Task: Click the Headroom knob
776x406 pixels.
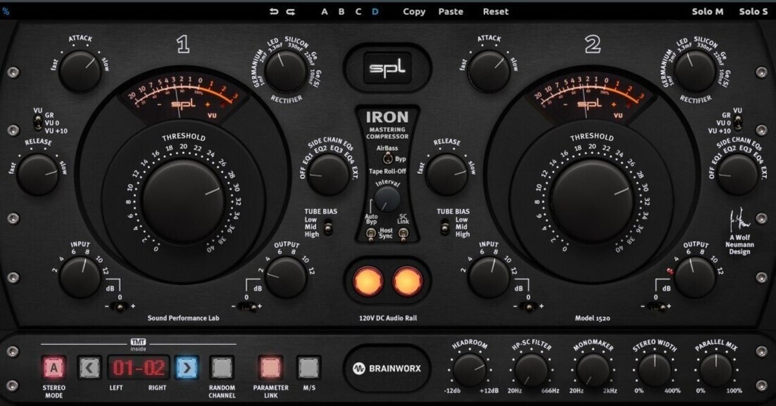Action: coord(469,370)
